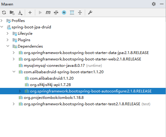This screenshot has height=137, width=166.
Task: Select mysql:mysql-connector-java:8.0.17 text
Action: pos(54,66)
